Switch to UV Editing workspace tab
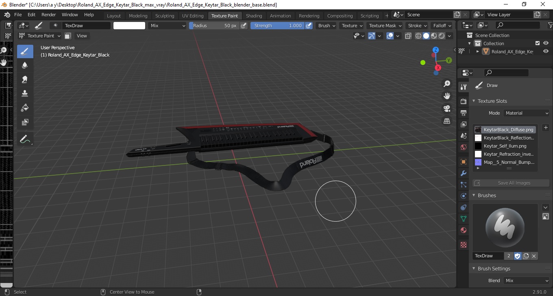The width and height of the screenshot is (553, 296). pyautogui.click(x=193, y=16)
